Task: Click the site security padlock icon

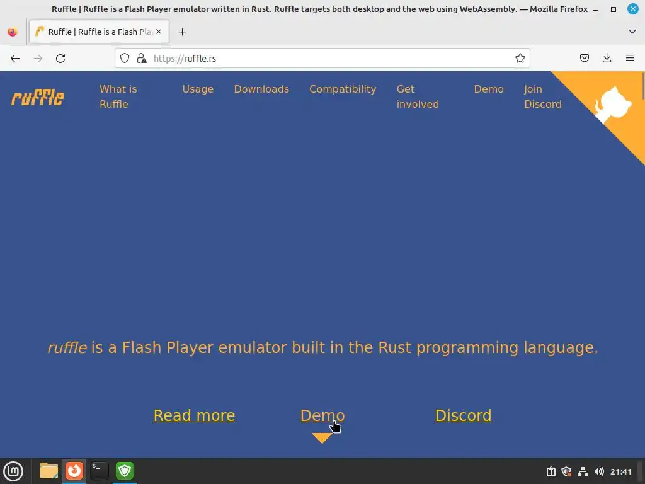Action: pos(142,59)
